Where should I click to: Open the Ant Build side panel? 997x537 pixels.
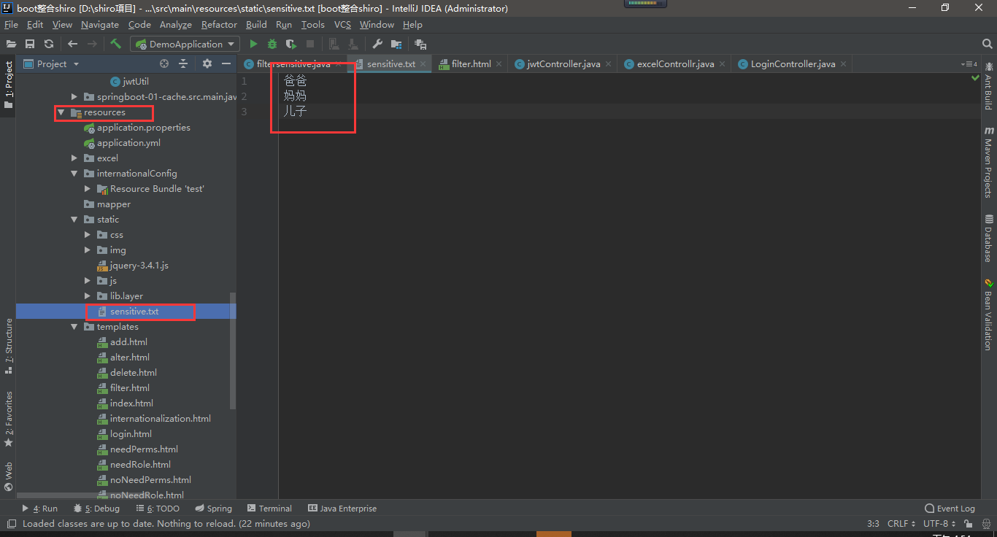[988, 86]
